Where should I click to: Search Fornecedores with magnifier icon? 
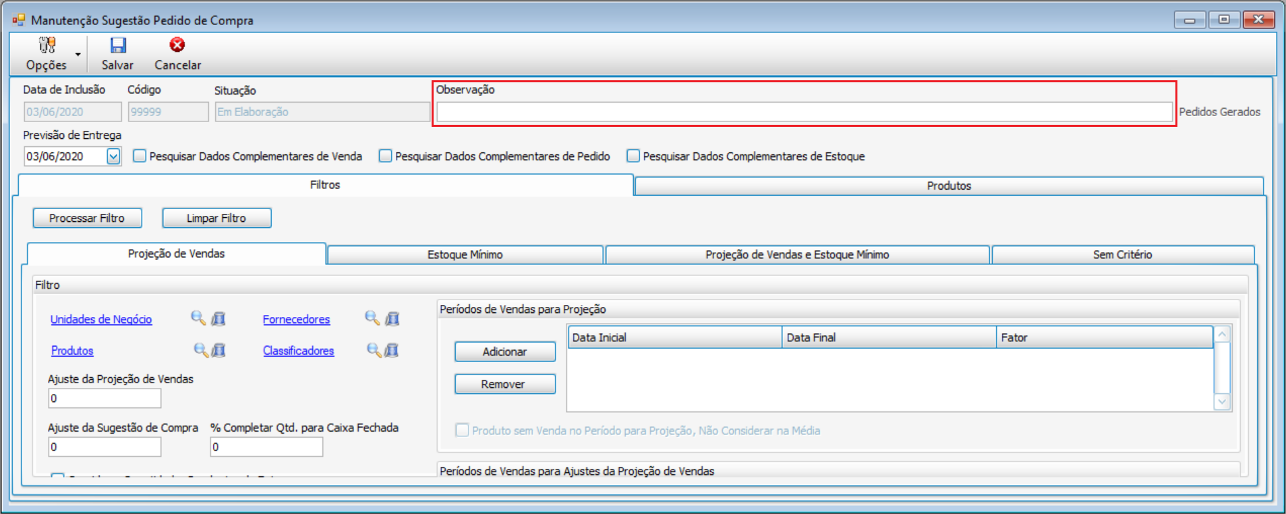coord(372,318)
